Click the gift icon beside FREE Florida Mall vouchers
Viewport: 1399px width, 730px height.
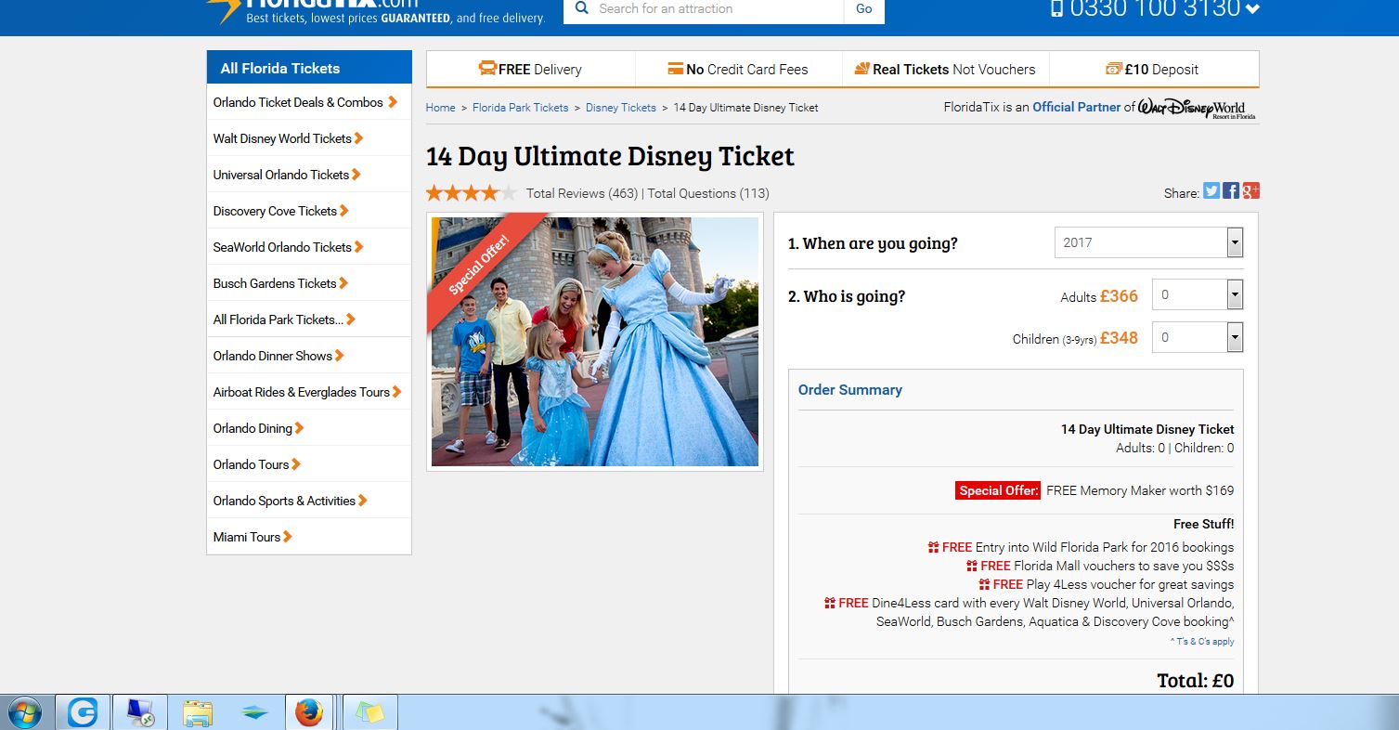click(971, 566)
